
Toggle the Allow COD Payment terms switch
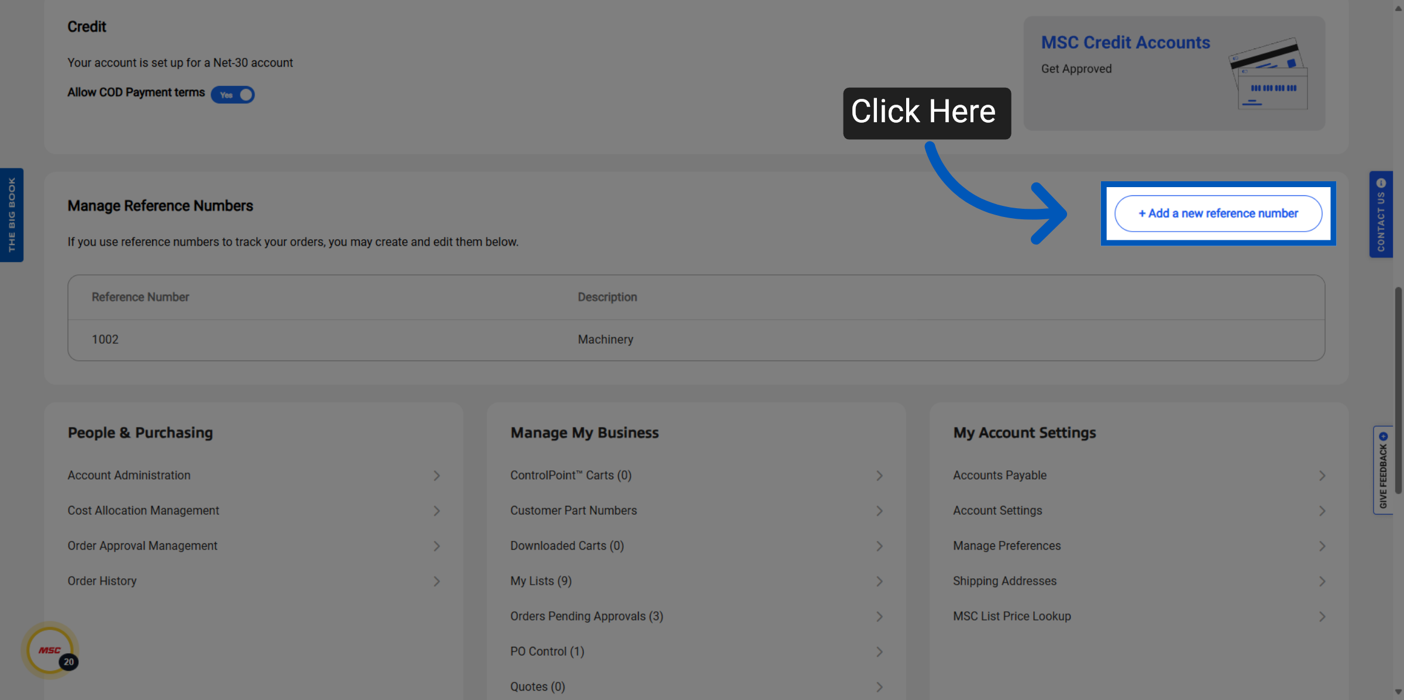click(232, 95)
